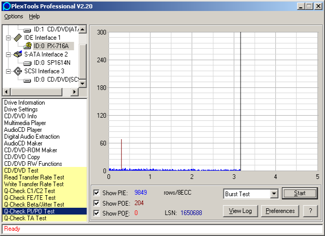Select the CD/DVD Test entry

tap(45, 171)
